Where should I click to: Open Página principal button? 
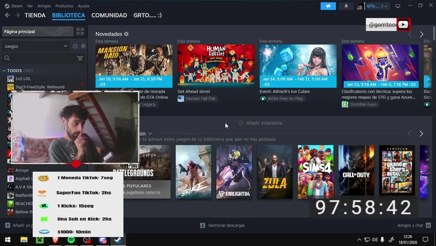[38, 31]
